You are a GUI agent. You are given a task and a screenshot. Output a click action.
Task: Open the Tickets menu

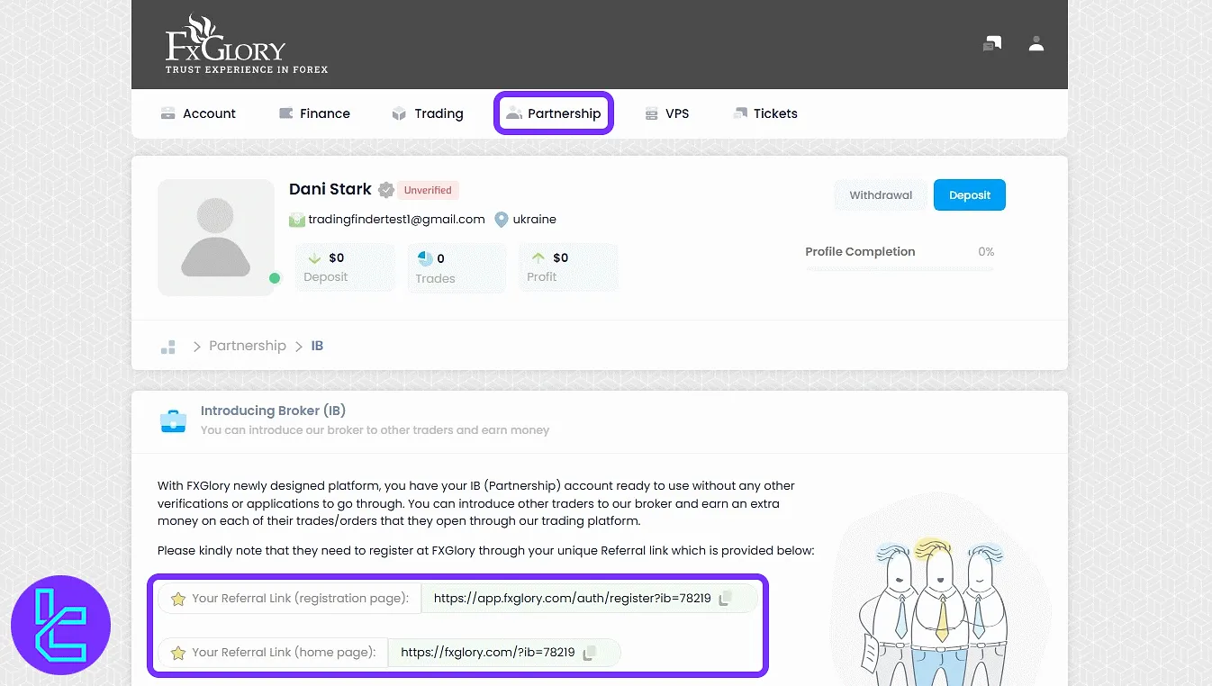click(x=765, y=113)
